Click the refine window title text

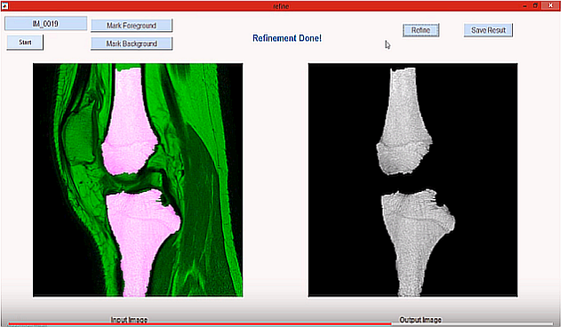[x=281, y=6]
